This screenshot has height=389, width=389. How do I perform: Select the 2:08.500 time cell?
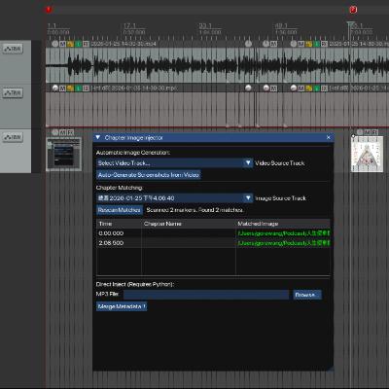point(111,243)
